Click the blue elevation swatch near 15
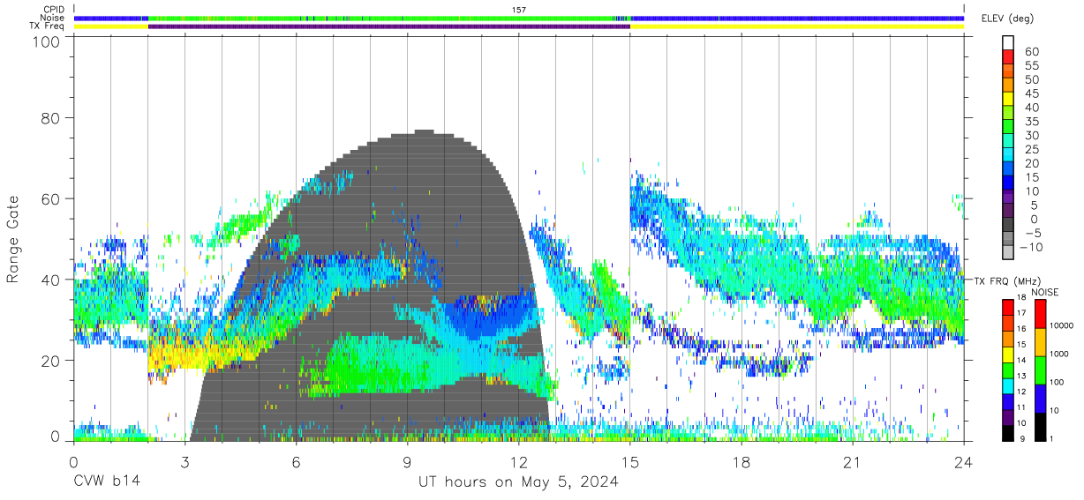This screenshot has width=1084, height=500. (1008, 183)
